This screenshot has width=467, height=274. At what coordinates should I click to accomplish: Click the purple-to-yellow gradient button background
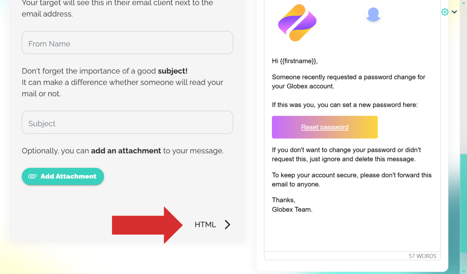click(x=325, y=127)
